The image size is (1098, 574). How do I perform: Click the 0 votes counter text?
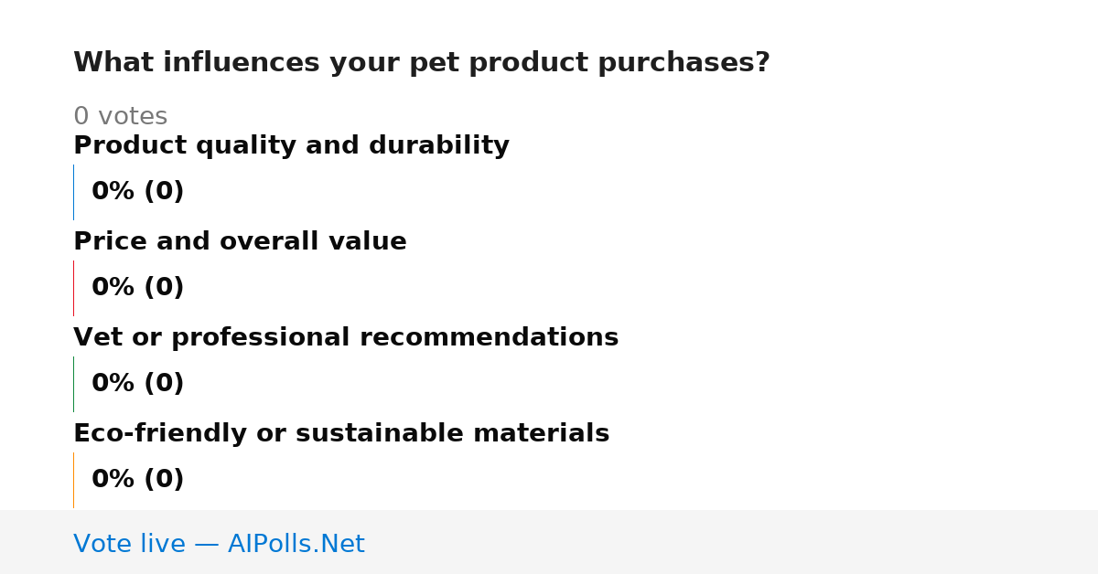pyautogui.click(x=120, y=117)
